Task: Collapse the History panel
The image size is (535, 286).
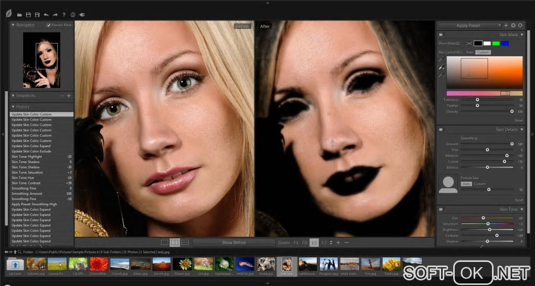Action: click(13, 107)
